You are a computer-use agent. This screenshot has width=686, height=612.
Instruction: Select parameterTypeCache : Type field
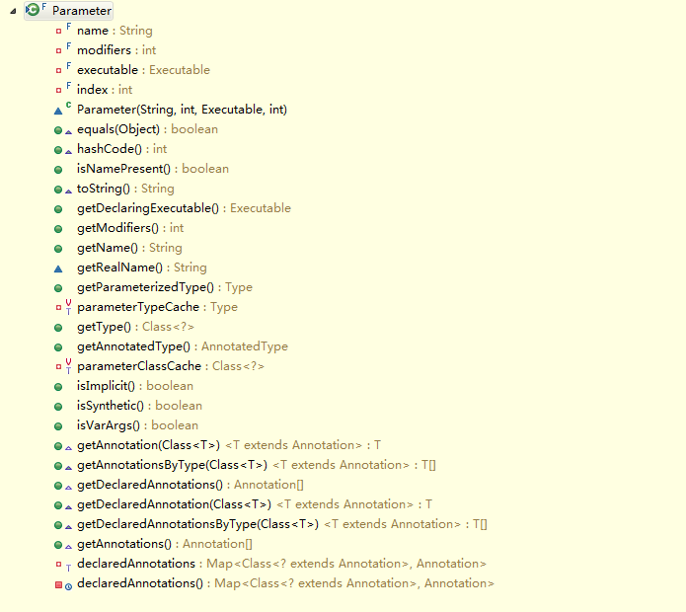coord(157,307)
